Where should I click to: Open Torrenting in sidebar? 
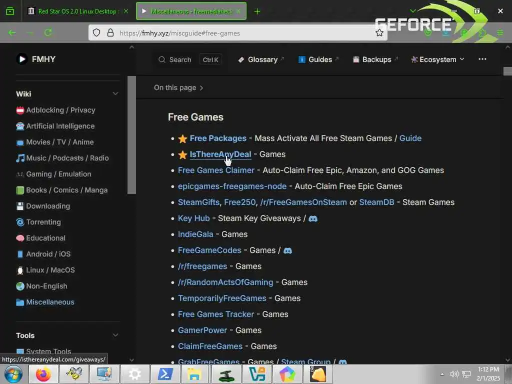[38, 222]
